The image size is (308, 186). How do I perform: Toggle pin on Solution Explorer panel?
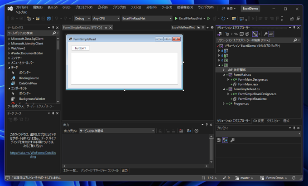(294, 28)
